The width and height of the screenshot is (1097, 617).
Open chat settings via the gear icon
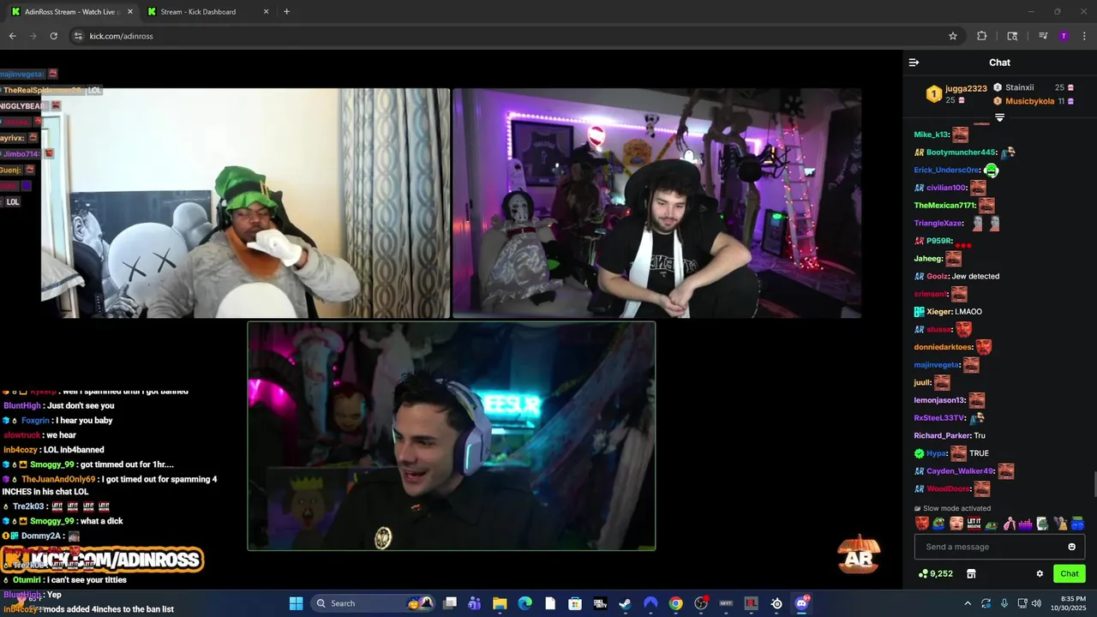tap(1040, 574)
